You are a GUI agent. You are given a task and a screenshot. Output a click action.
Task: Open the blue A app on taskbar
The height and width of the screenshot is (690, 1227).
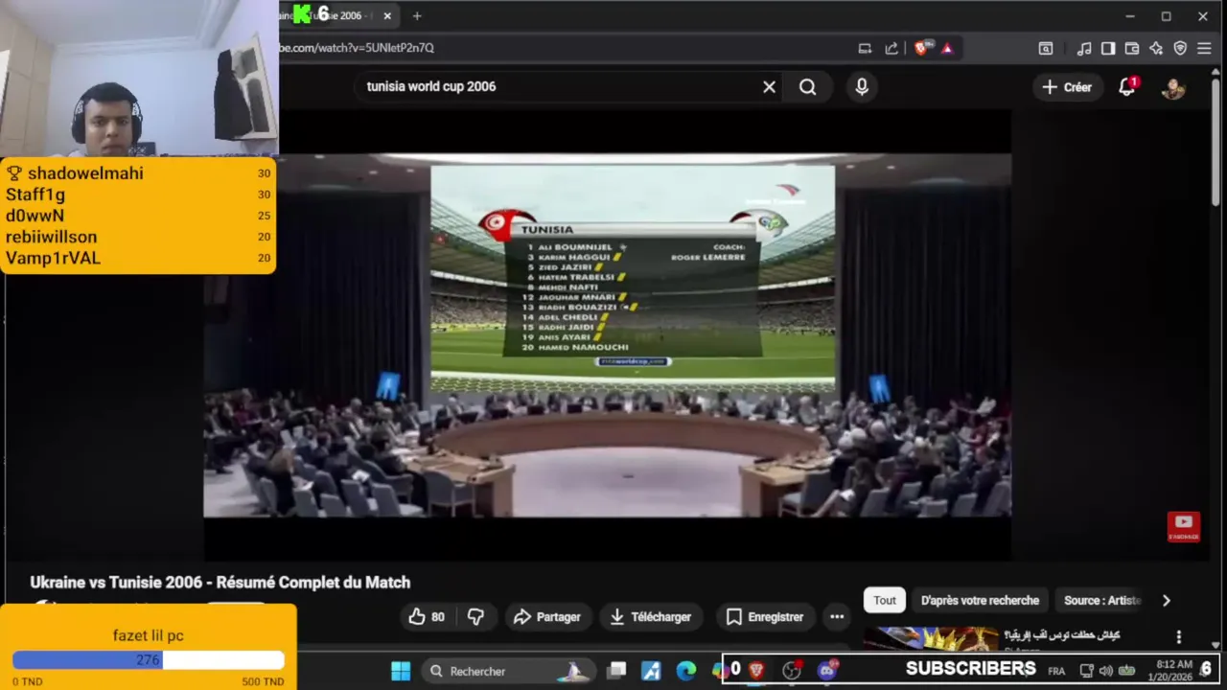[x=652, y=671]
